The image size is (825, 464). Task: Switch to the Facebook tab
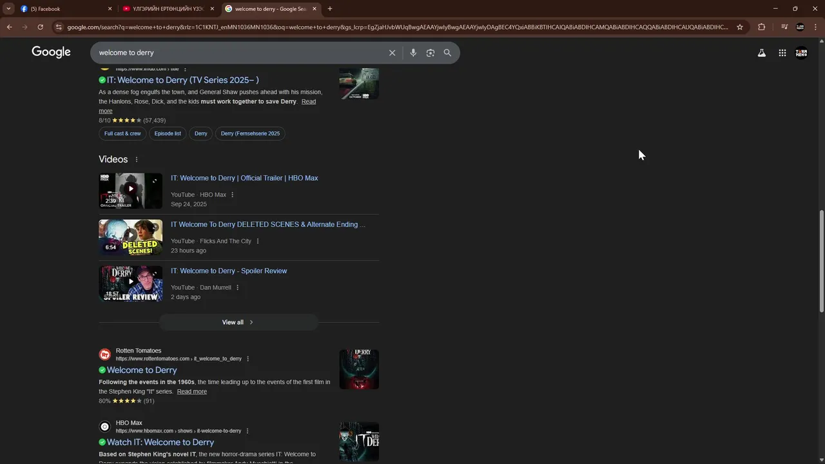pos(64,8)
